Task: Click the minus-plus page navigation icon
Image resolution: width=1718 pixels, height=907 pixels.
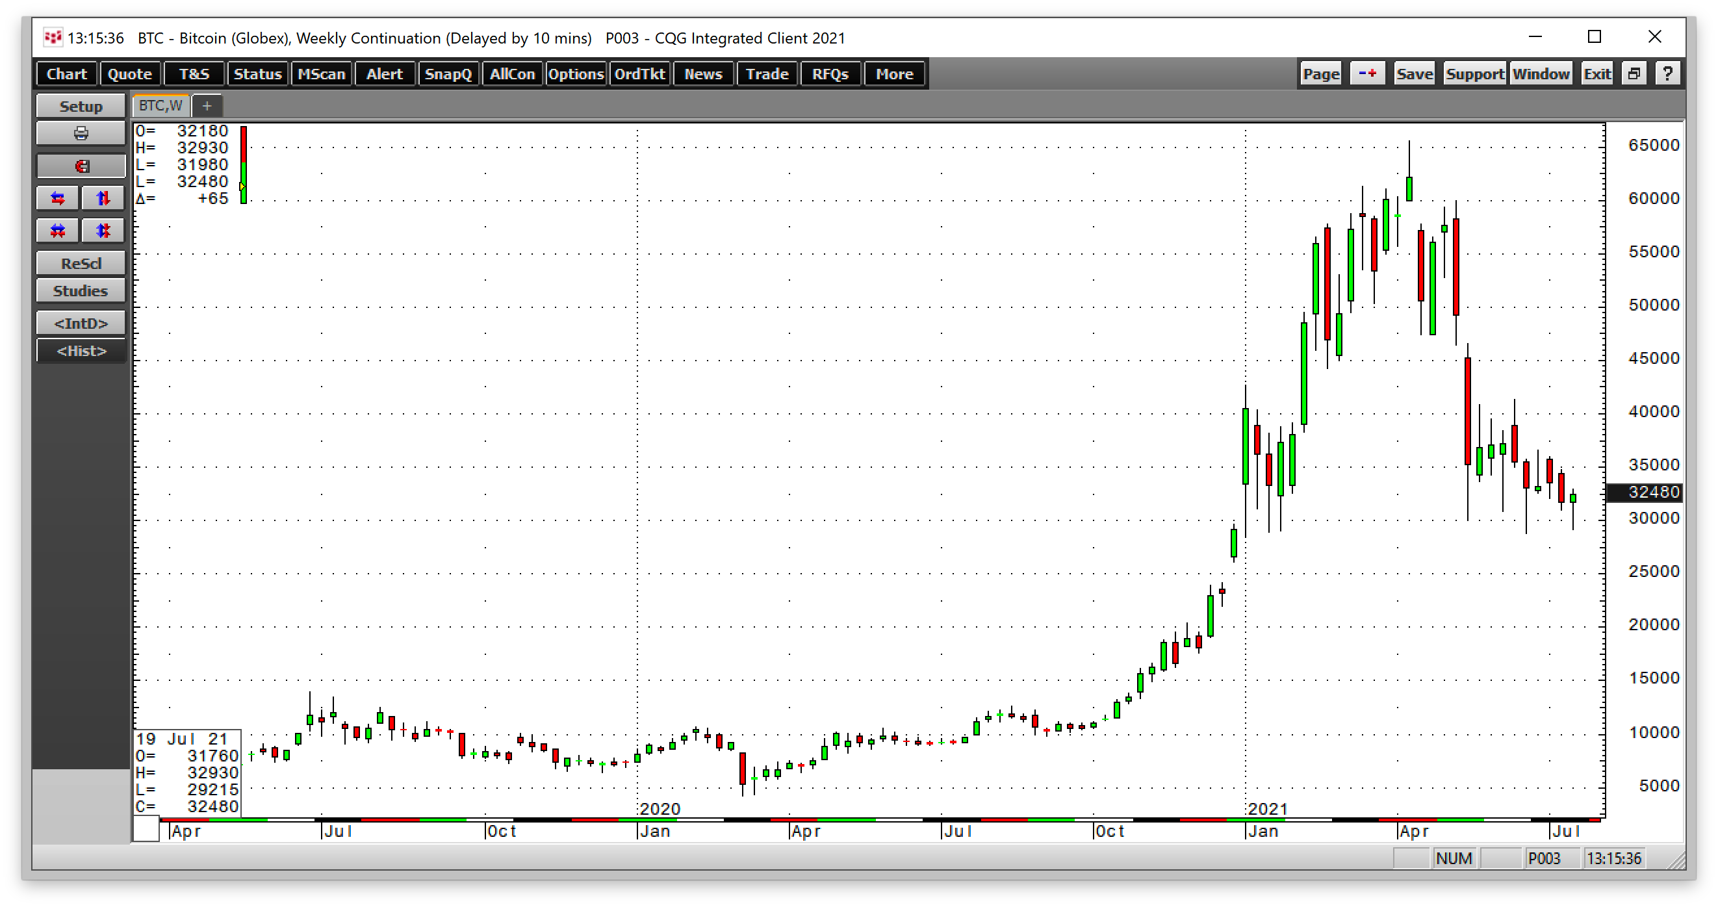Action: (1367, 73)
